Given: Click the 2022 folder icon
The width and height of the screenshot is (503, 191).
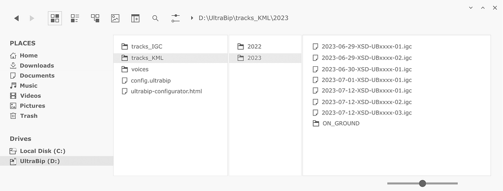Looking at the screenshot, I should pyautogui.click(x=240, y=47).
